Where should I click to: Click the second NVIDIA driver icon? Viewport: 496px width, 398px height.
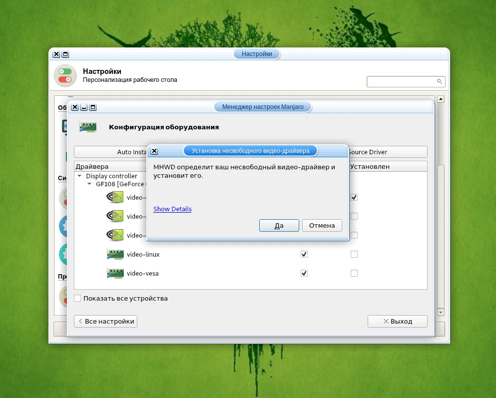point(115,216)
